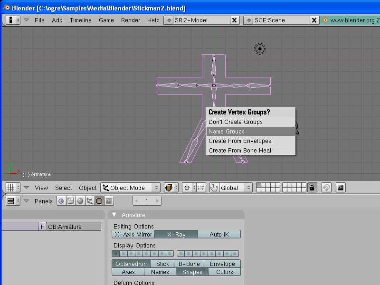The image size is (380, 285).
Task: Open the Game menu
Action: tap(106, 20)
